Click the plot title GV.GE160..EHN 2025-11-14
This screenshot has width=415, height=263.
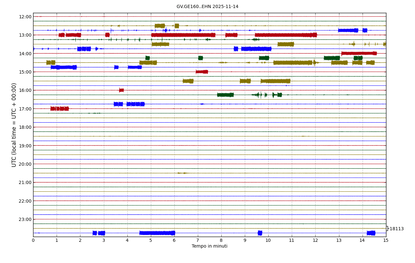(x=207, y=7)
